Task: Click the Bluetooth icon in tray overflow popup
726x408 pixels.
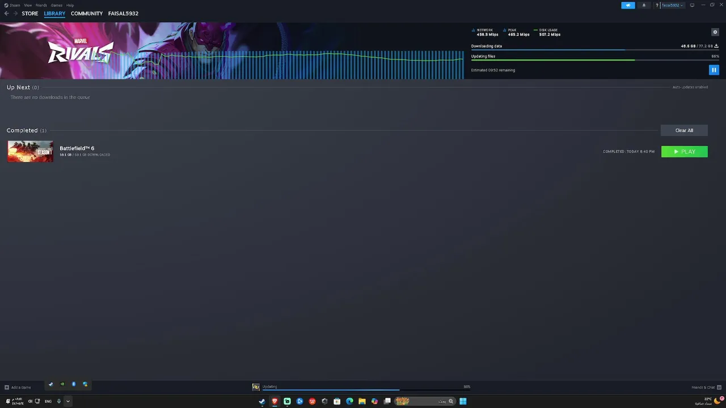Action: click(74, 384)
